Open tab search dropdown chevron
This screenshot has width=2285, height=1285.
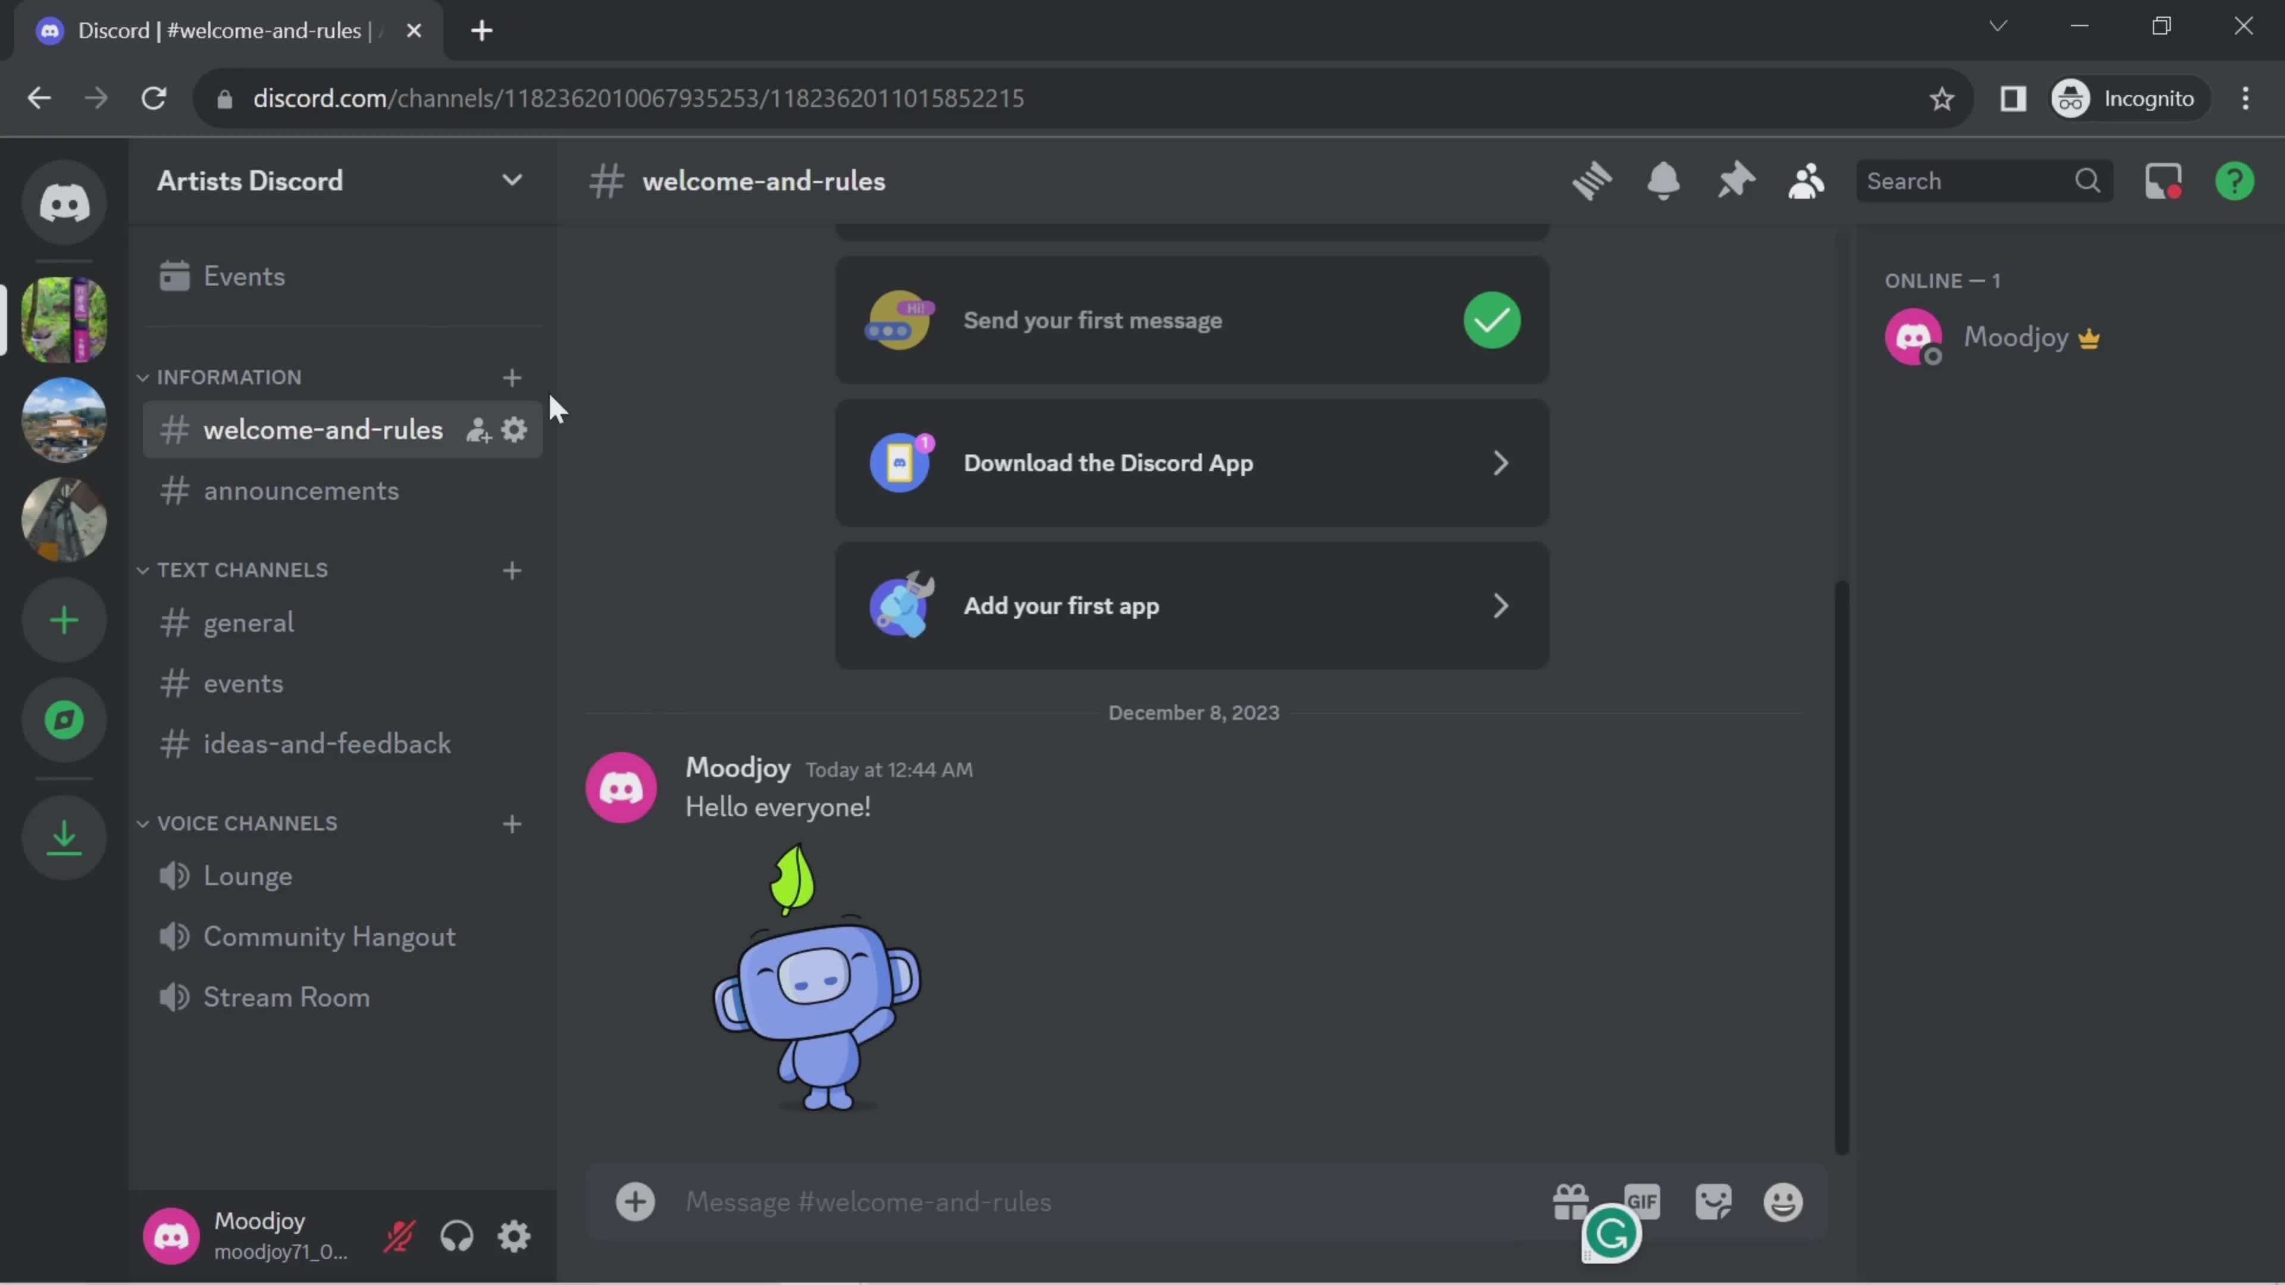click(x=1998, y=26)
